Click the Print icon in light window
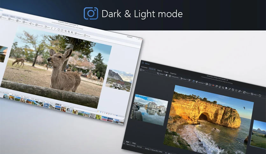 coord(24,22)
